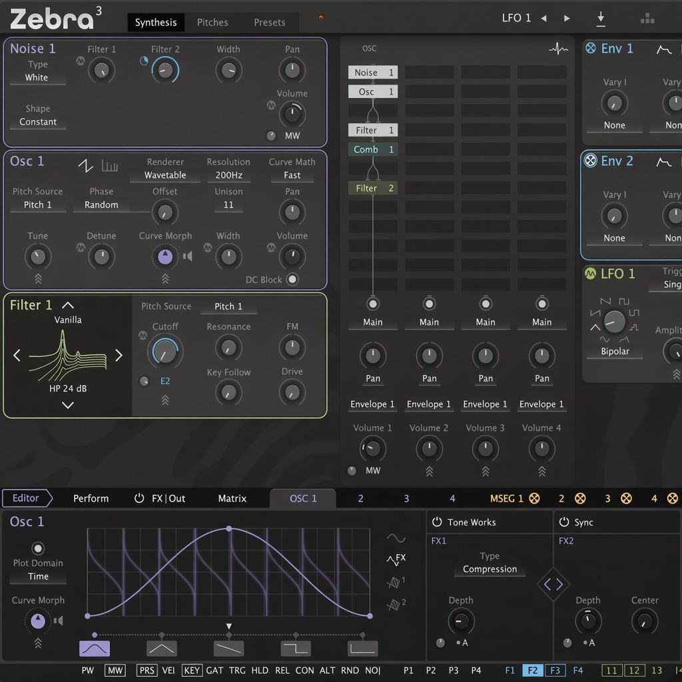Select the OSC 1 editor tab
The height and width of the screenshot is (682, 682).
[x=303, y=498]
